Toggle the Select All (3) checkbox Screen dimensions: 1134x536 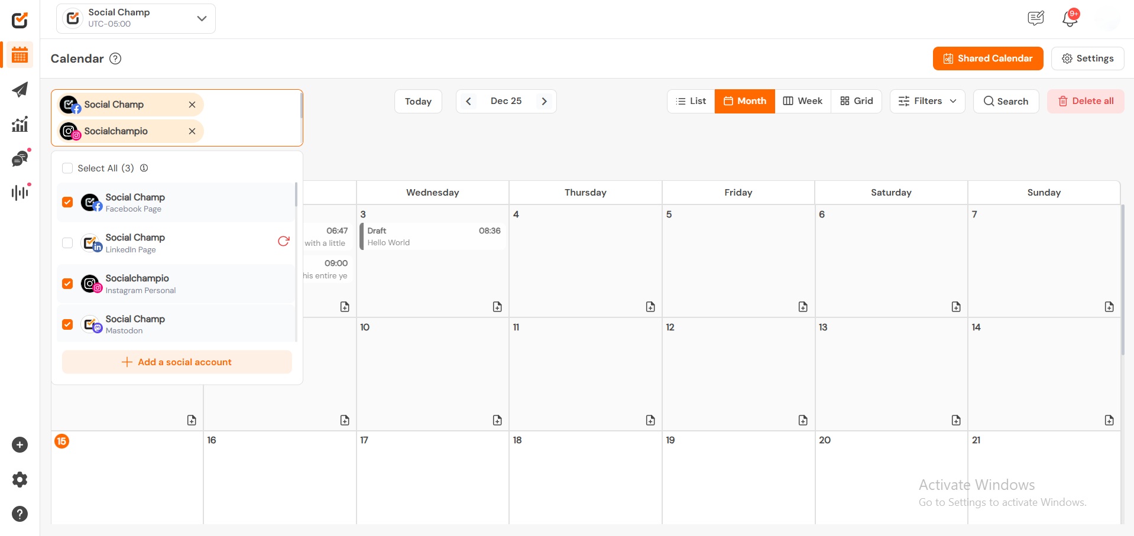point(67,168)
